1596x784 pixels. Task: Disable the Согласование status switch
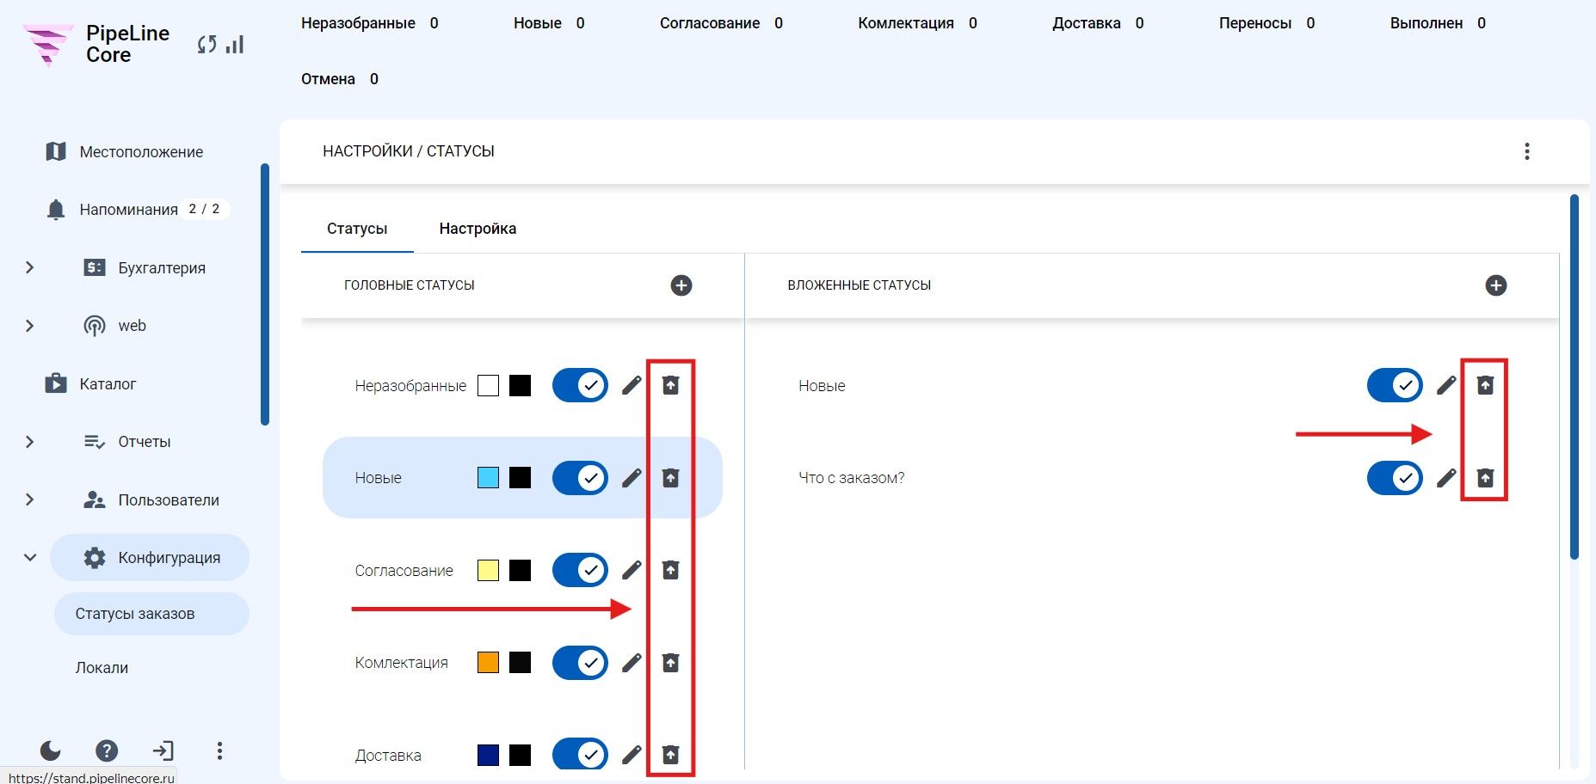click(580, 570)
